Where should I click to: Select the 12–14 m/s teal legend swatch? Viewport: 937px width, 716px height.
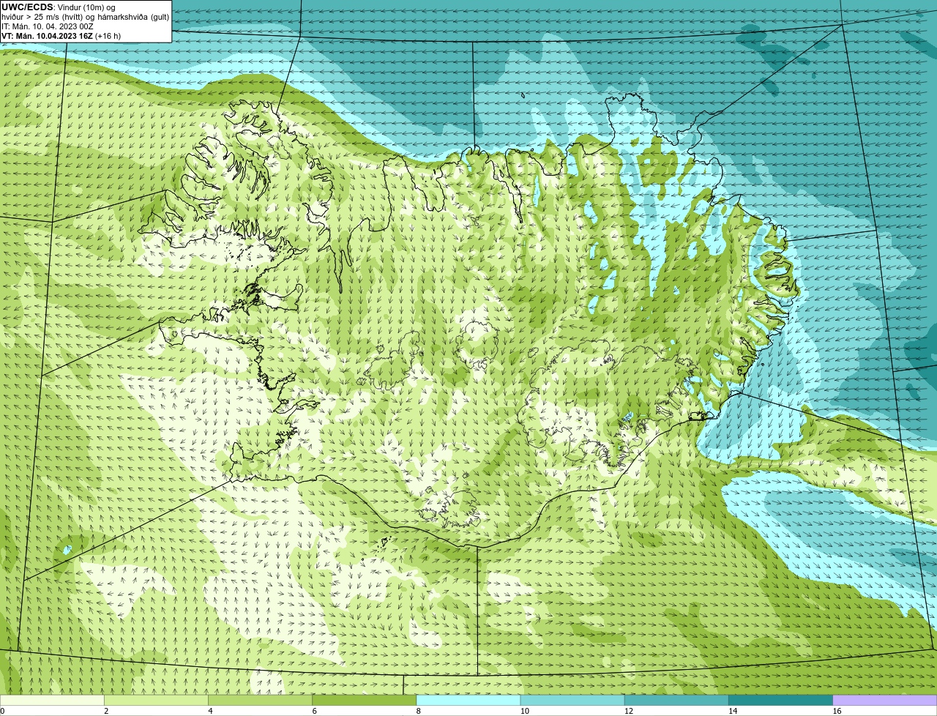click(676, 700)
